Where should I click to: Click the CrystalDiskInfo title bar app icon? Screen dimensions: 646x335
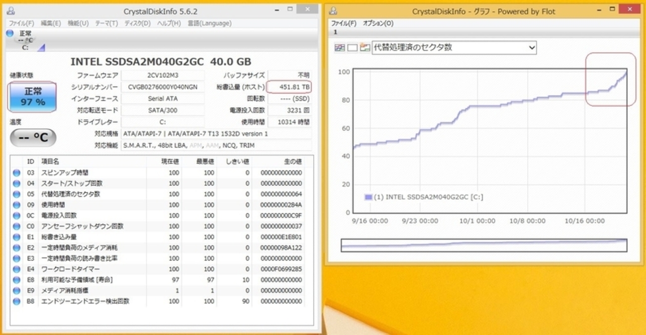11,11
